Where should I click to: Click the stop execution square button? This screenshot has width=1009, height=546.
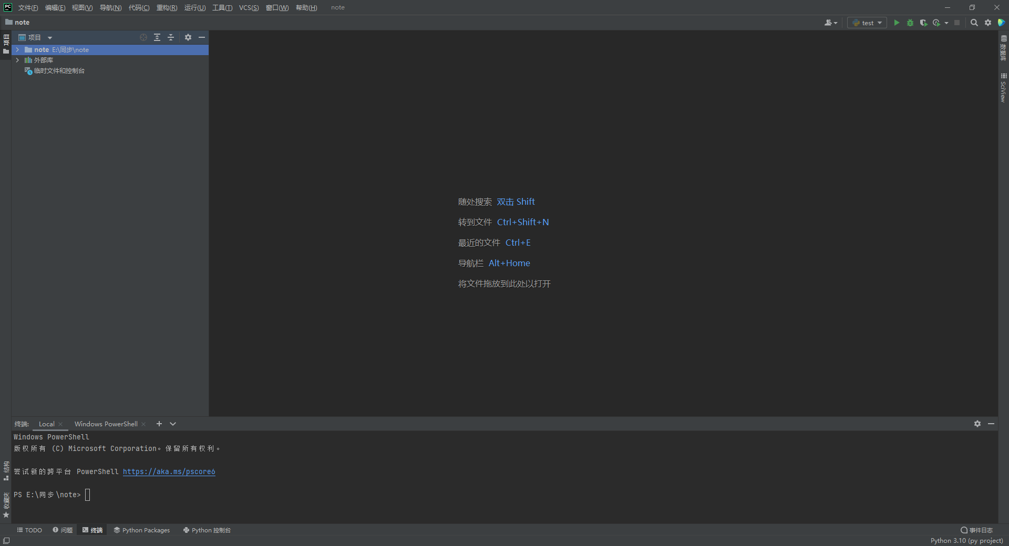click(x=957, y=23)
